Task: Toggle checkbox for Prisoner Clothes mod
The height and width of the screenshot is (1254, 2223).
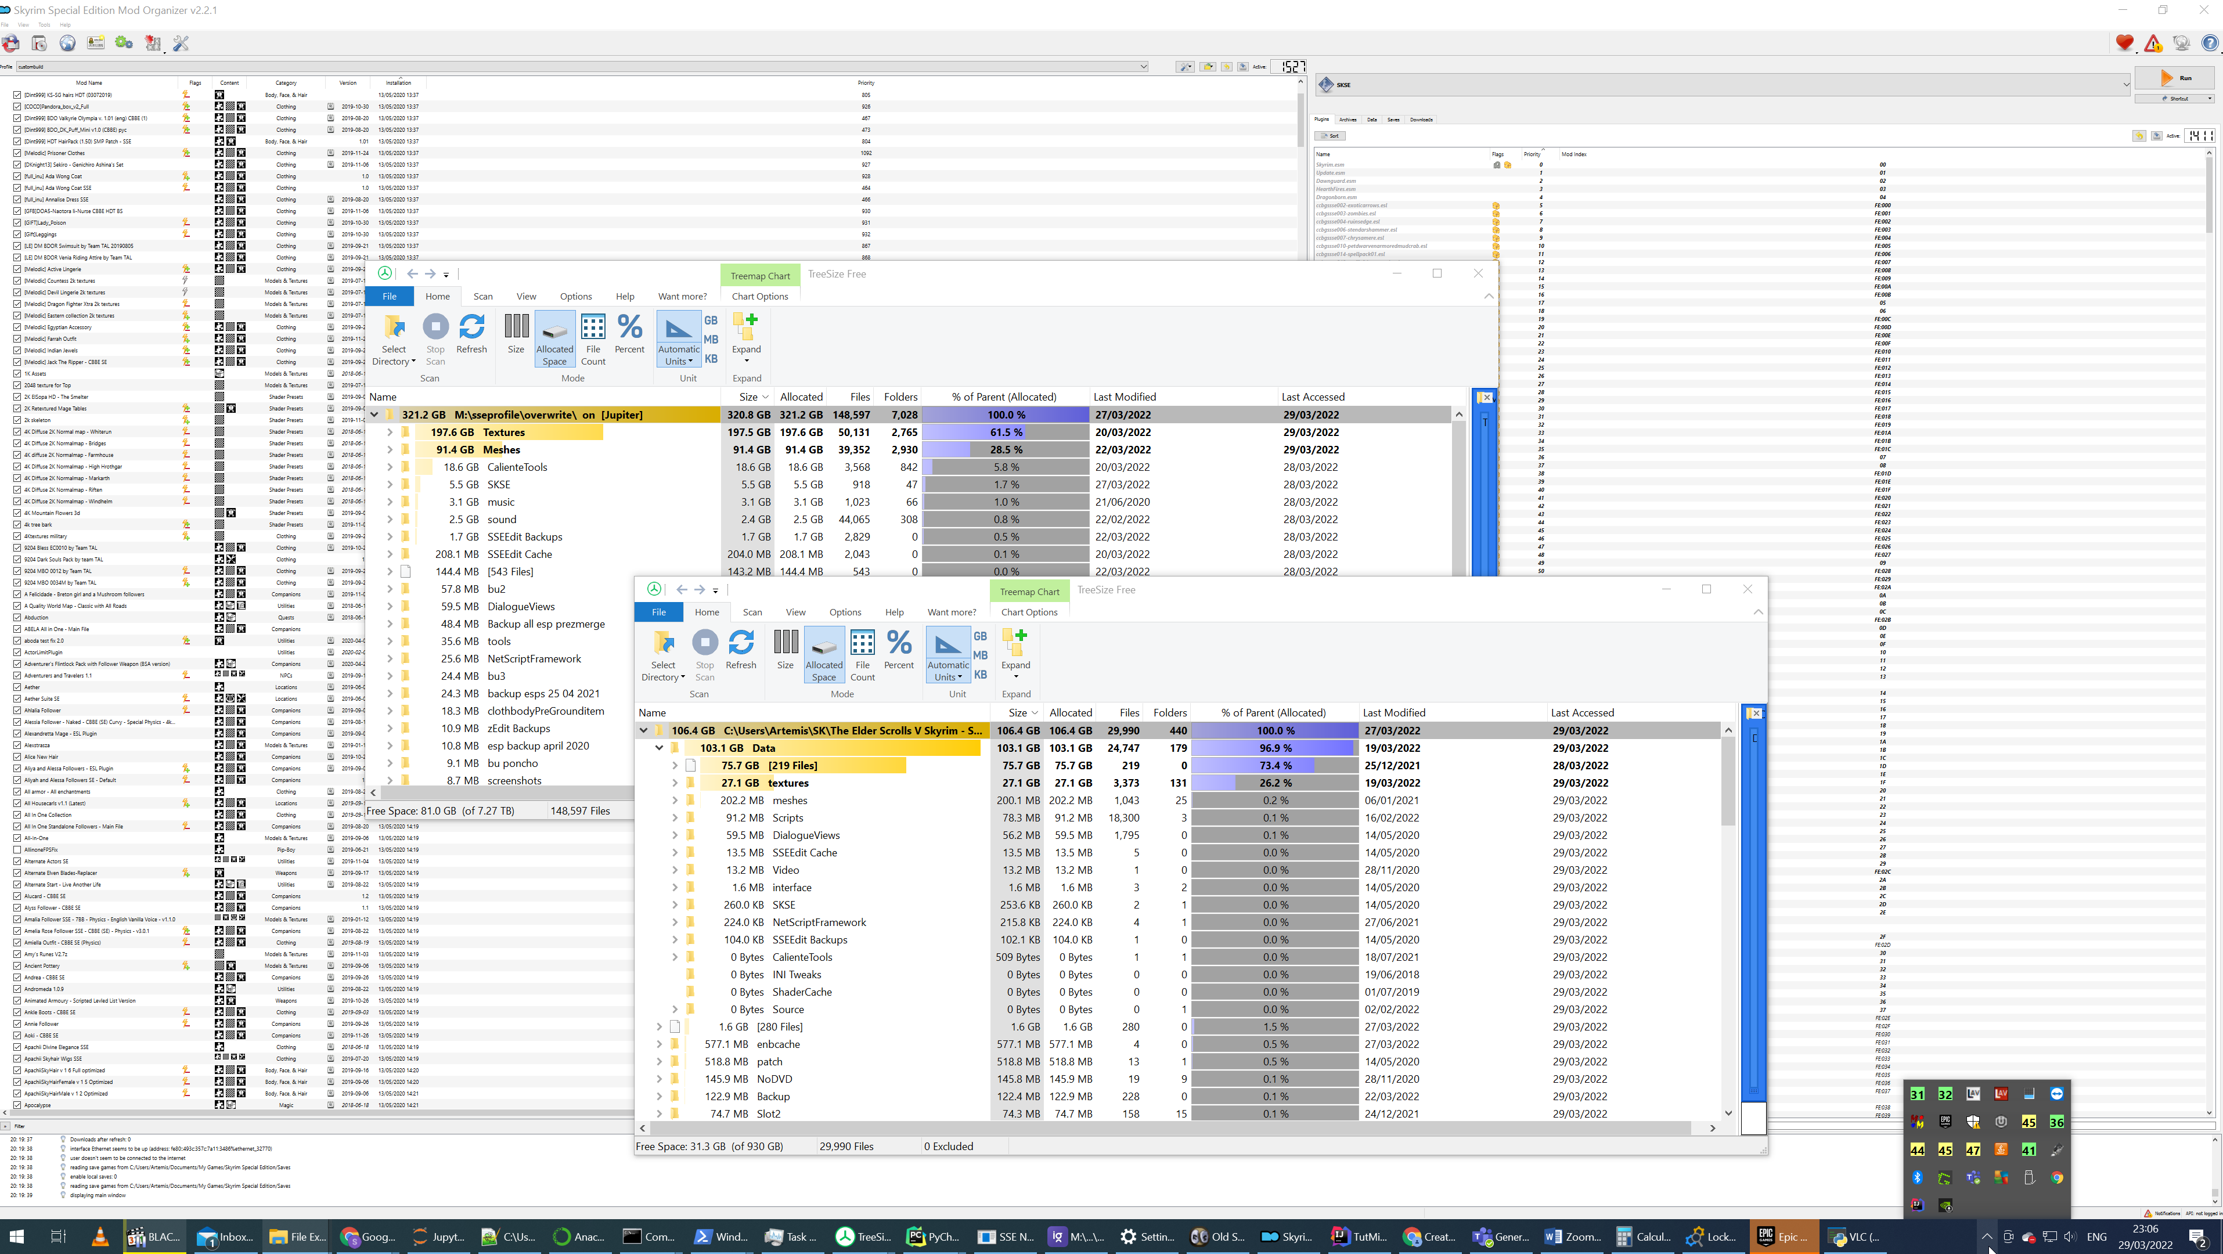Action: pyautogui.click(x=17, y=153)
